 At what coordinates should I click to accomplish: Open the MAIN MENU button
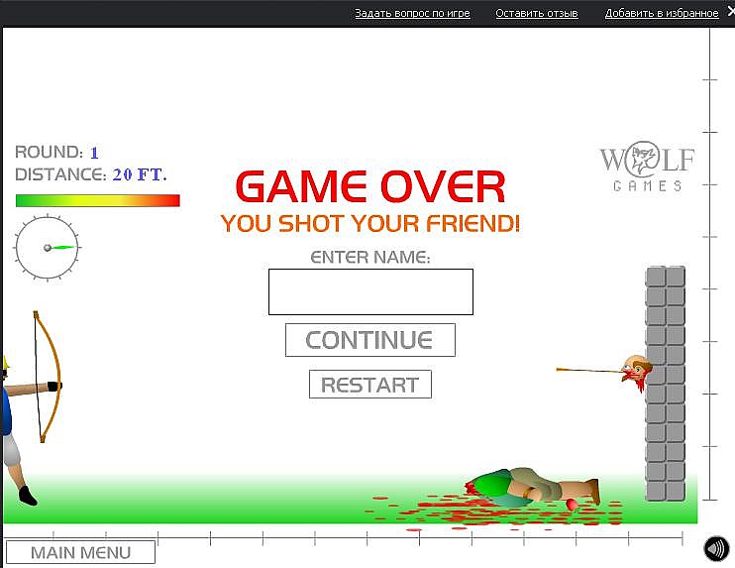80,552
